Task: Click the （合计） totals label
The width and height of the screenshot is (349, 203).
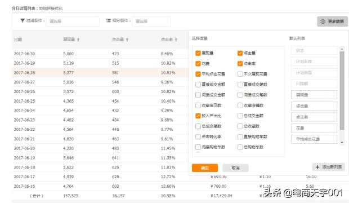Action: pyautogui.click(x=36, y=196)
